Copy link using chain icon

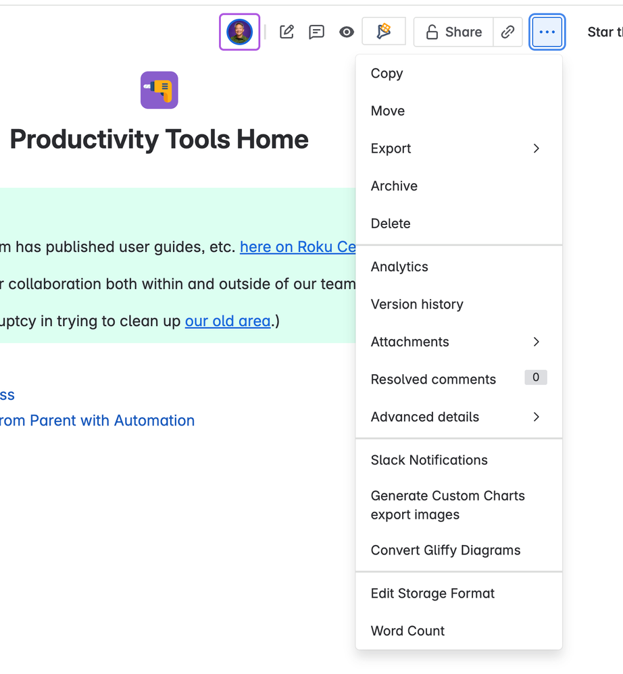(x=507, y=32)
